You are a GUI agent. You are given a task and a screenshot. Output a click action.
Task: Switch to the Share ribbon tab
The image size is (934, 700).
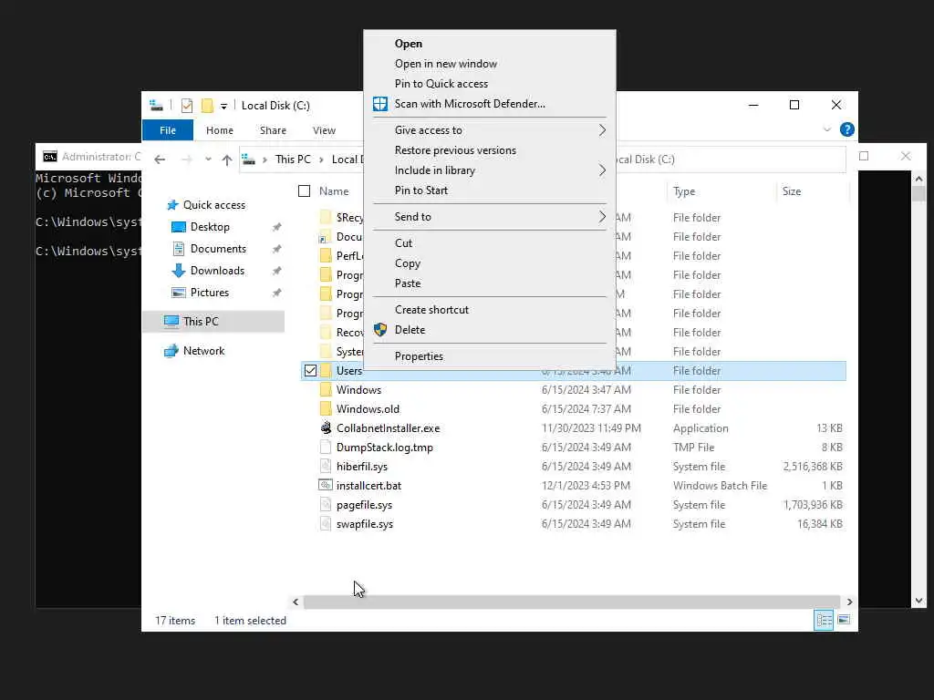pyautogui.click(x=273, y=130)
